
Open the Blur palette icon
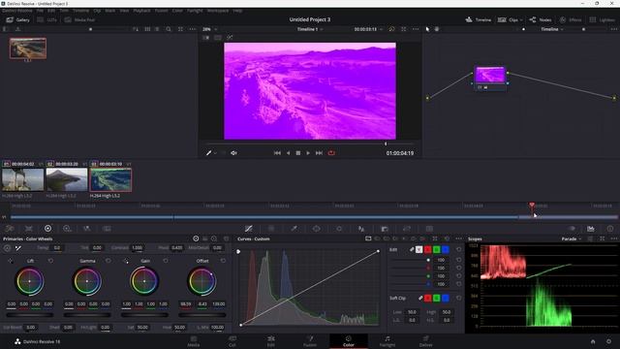[361, 229]
